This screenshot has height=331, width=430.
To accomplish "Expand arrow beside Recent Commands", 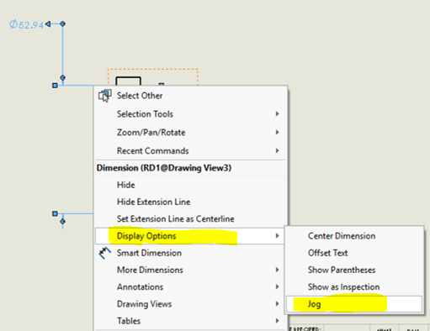I will coord(277,150).
